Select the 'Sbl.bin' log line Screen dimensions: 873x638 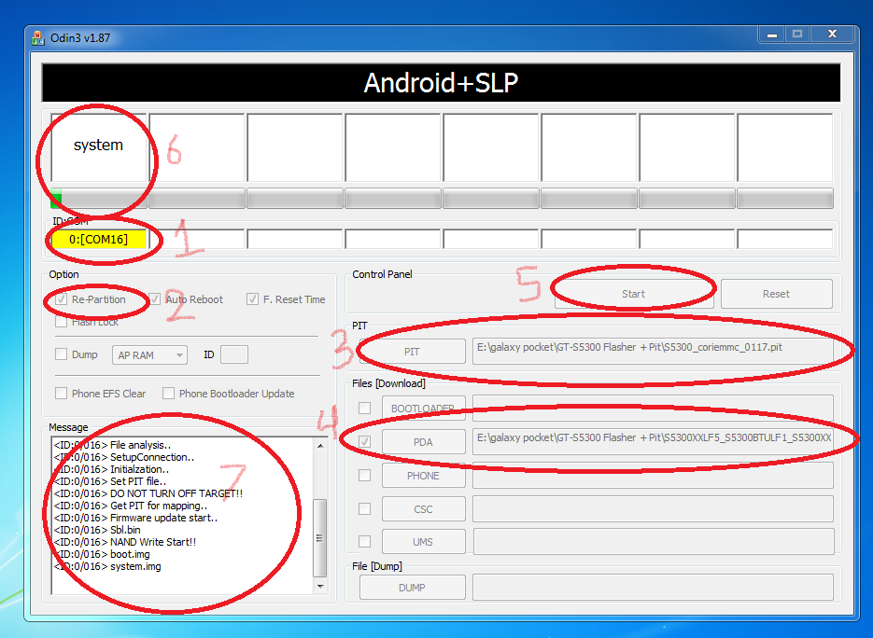97,530
